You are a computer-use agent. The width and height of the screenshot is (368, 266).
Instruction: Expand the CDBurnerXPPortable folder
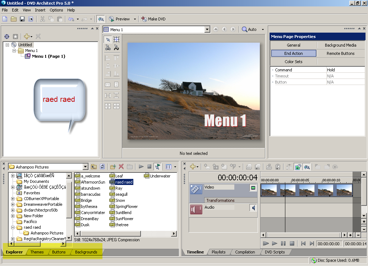click(x=13, y=199)
